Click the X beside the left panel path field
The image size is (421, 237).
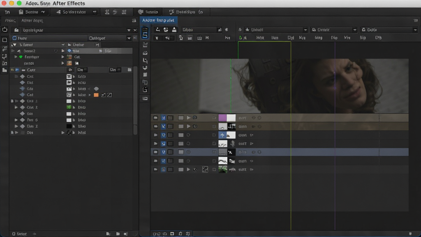point(135,30)
